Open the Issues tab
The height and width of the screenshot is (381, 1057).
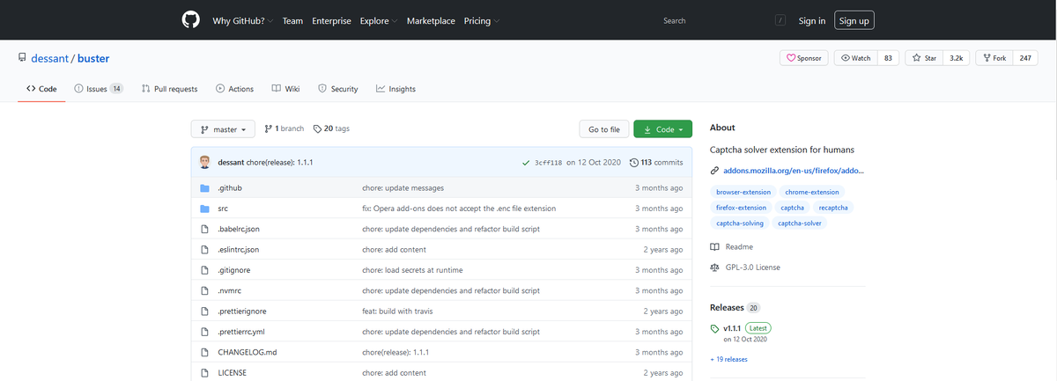[99, 89]
